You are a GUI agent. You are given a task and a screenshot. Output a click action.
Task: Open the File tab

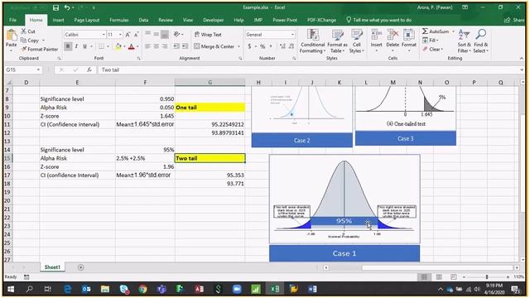pyautogui.click(x=13, y=20)
